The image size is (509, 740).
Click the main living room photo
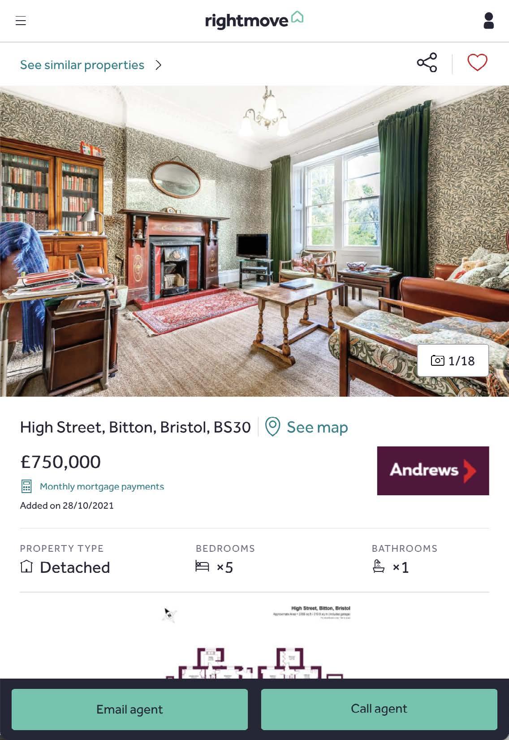[254, 241]
